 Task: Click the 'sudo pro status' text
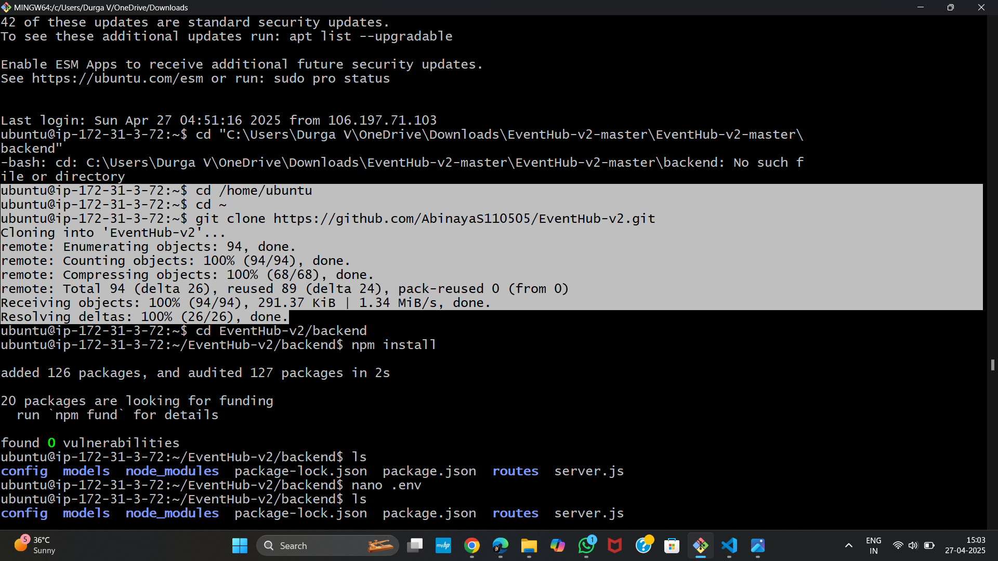coord(332,78)
